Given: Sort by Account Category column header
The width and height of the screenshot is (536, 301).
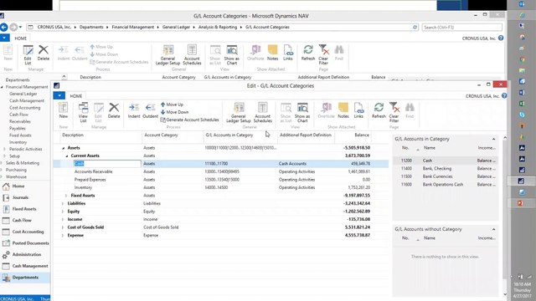Looking at the screenshot, I should point(161,135).
